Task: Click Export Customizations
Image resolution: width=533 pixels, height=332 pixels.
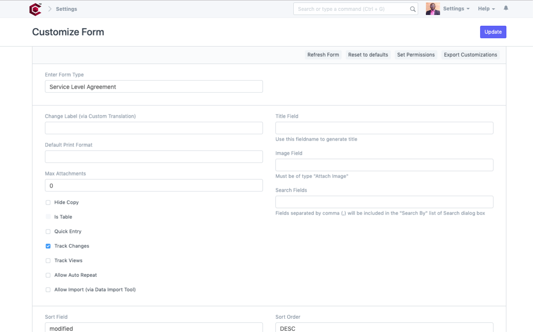Action: tap(470, 55)
